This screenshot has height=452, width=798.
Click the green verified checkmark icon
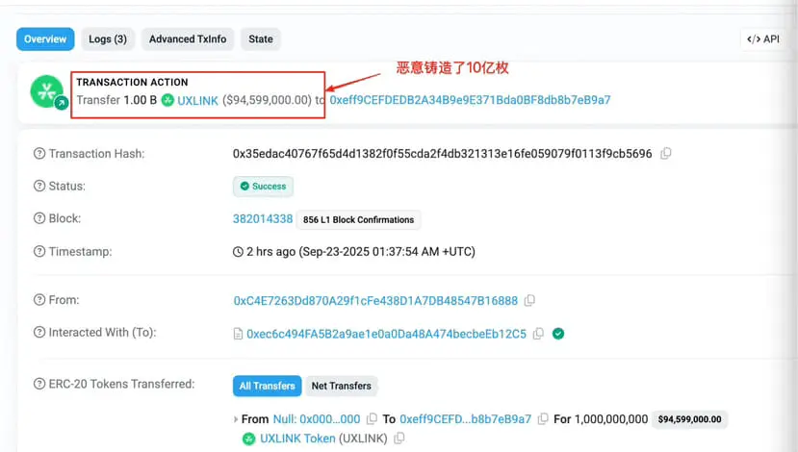558,334
